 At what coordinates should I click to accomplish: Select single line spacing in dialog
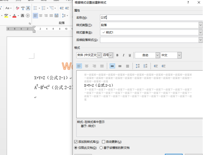[x=112, y=66]
